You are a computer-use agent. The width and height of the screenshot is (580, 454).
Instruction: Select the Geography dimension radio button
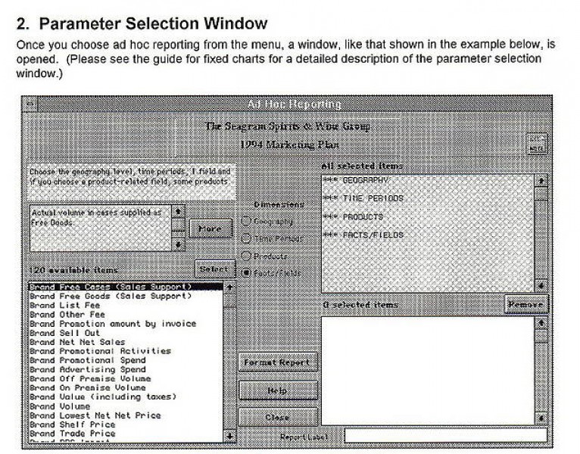(x=245, y=221)
